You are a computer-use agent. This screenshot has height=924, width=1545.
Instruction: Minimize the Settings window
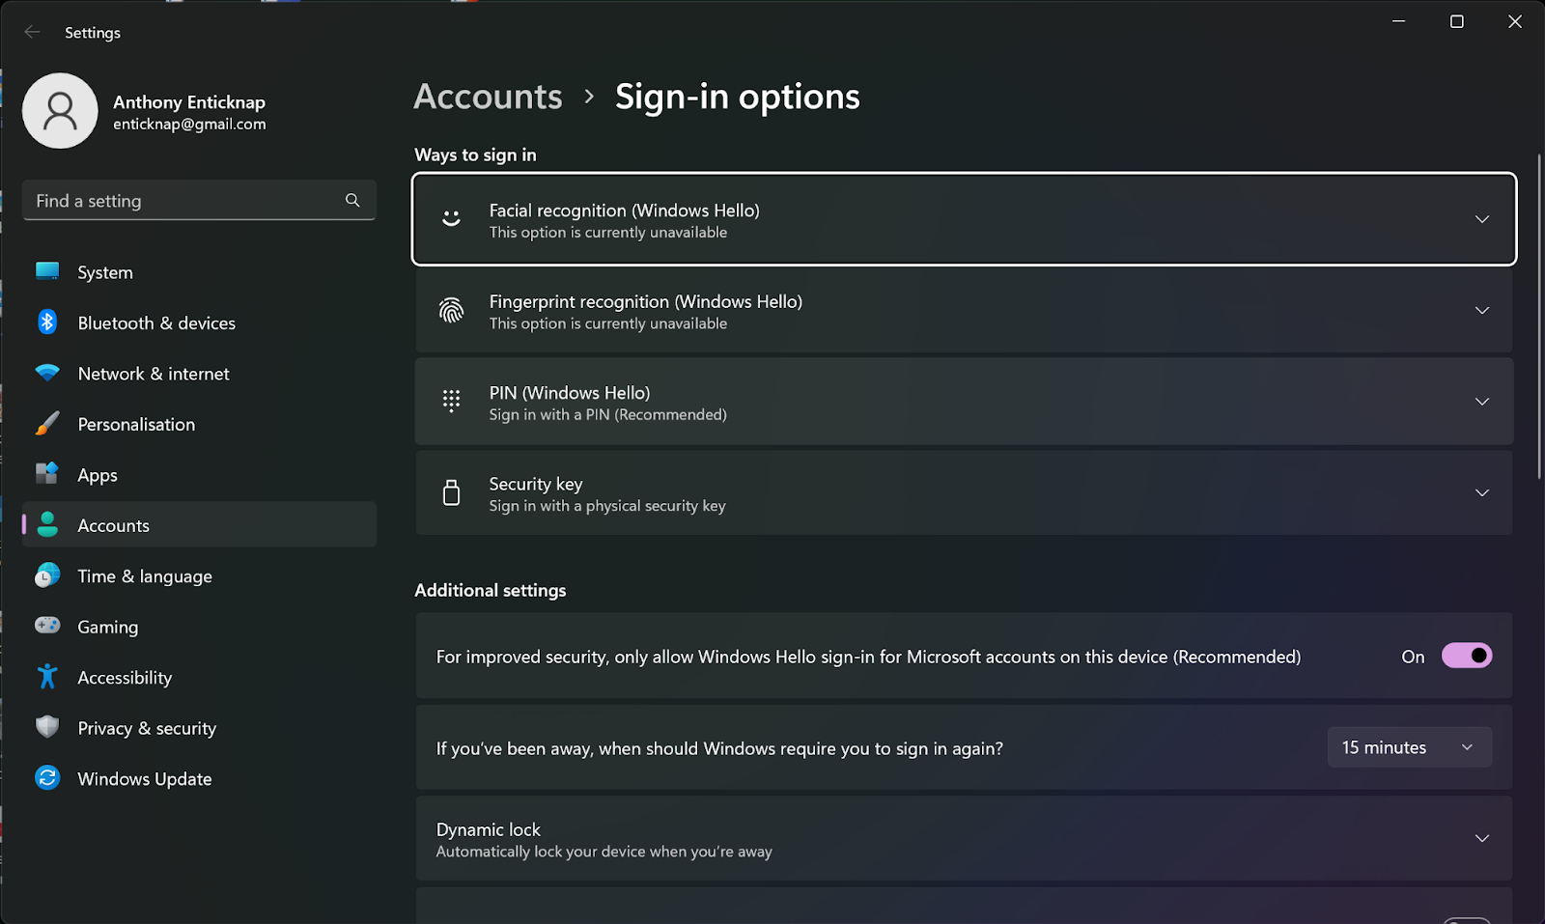(1398, 21)
